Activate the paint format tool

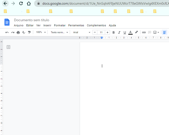[29, 32]
